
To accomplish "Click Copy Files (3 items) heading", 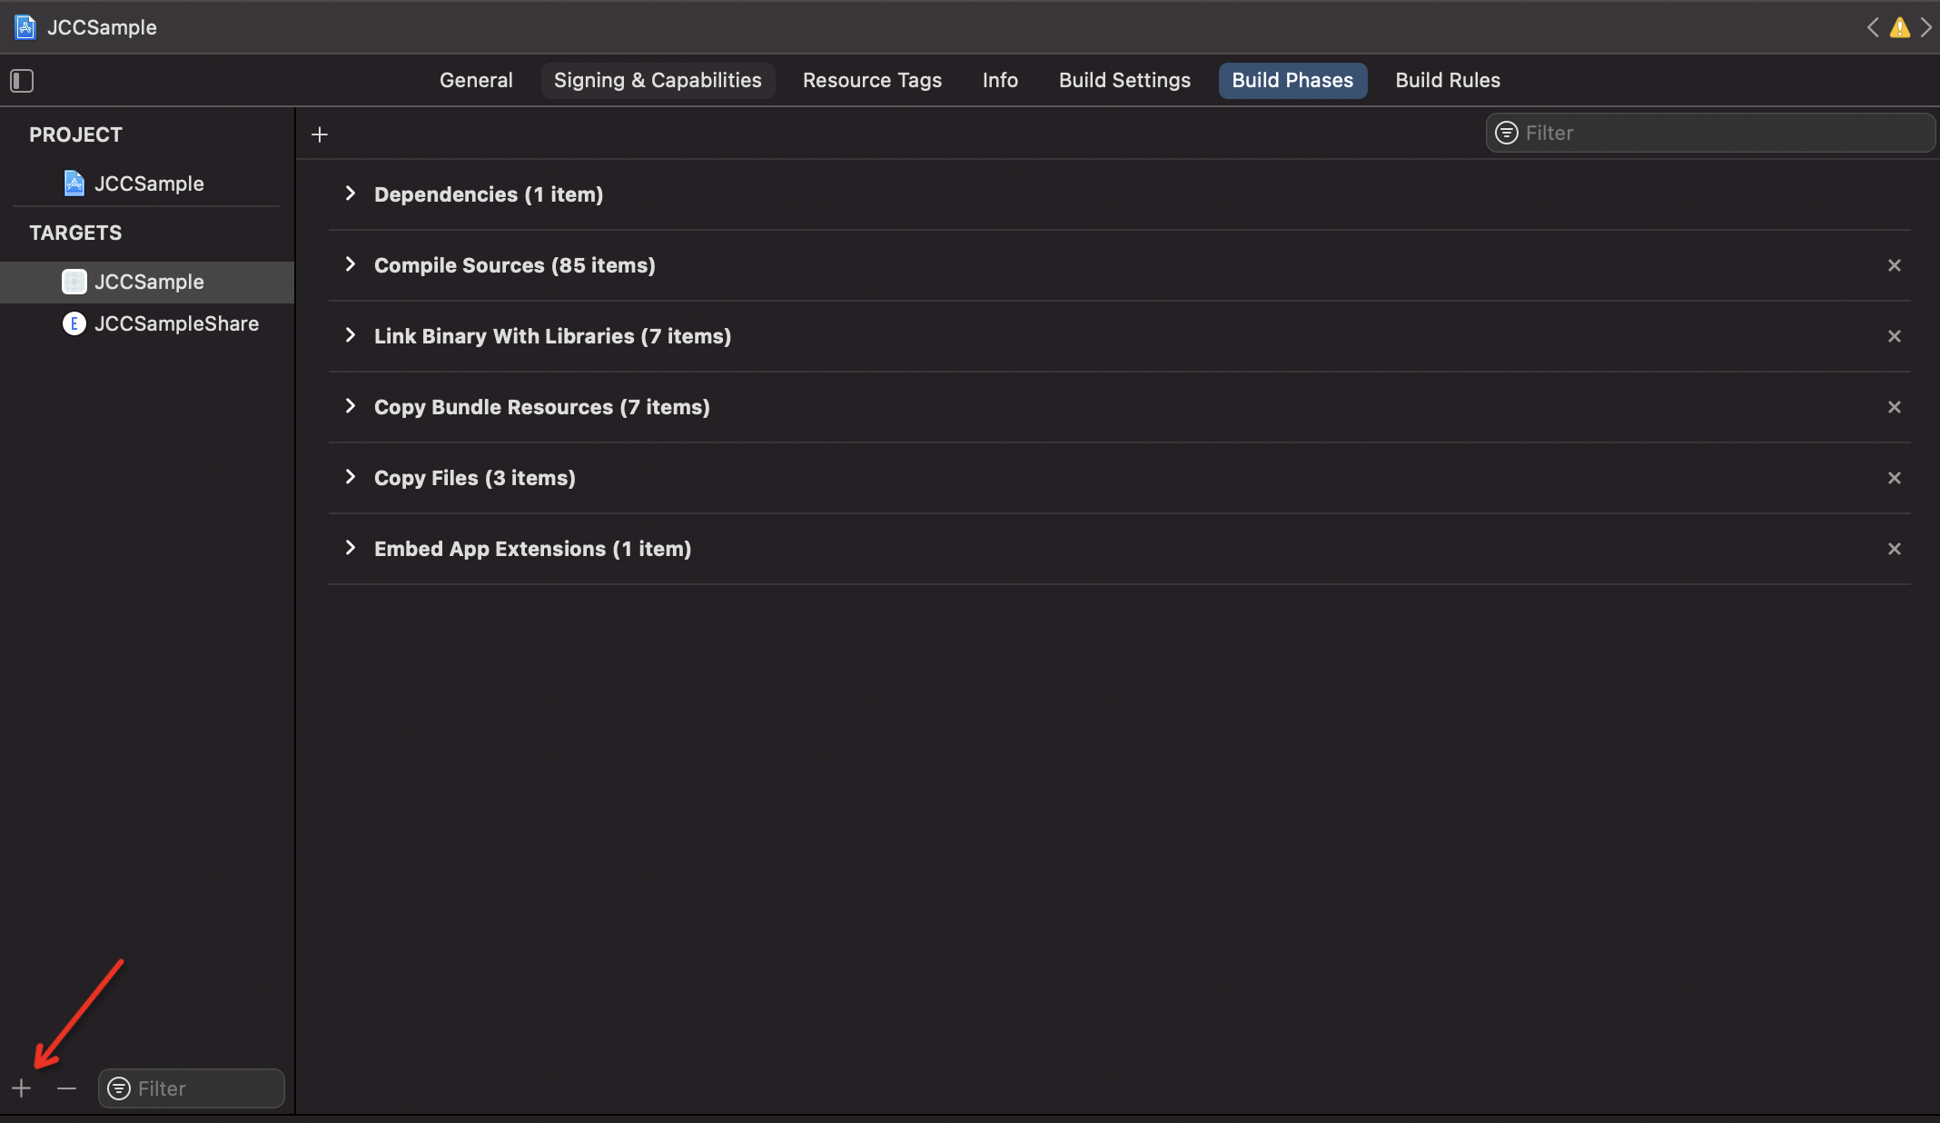I will [475, 478].
